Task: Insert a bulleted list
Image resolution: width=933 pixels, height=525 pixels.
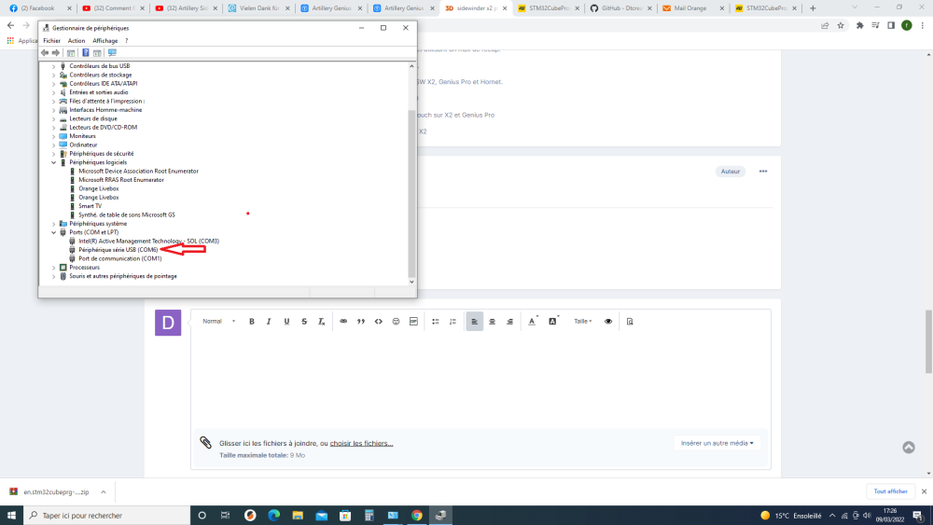Action: [436, 321]
